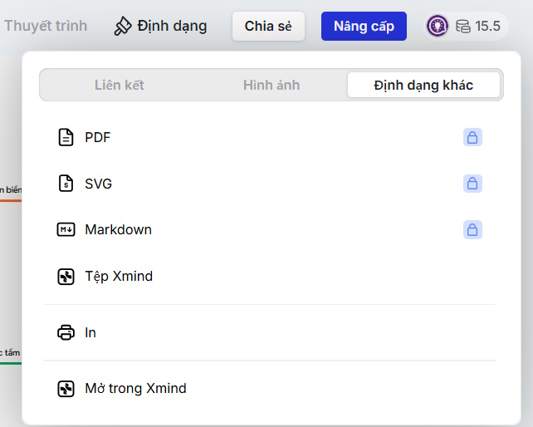Viewport: 533px width, 427px height.
Task: Click the paintbrush Định dạng icon
Action: point(122,27)
